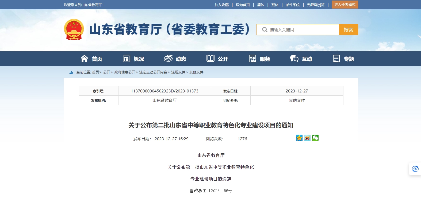Screen dimensions: 421x202
Task: Open 动态 news navigation item
Action: (175, 59)
